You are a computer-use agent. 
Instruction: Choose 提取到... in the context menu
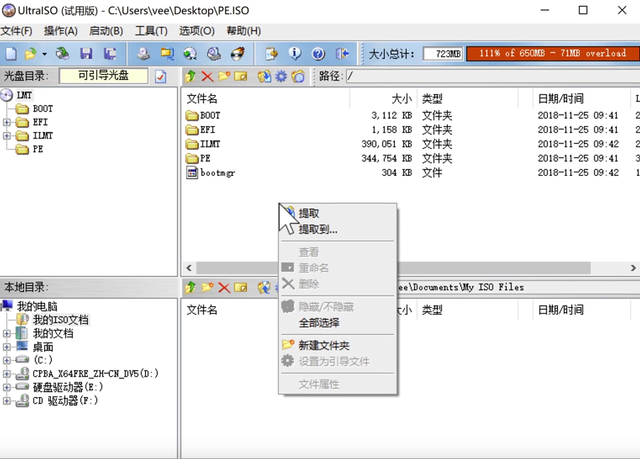point(337,229)
